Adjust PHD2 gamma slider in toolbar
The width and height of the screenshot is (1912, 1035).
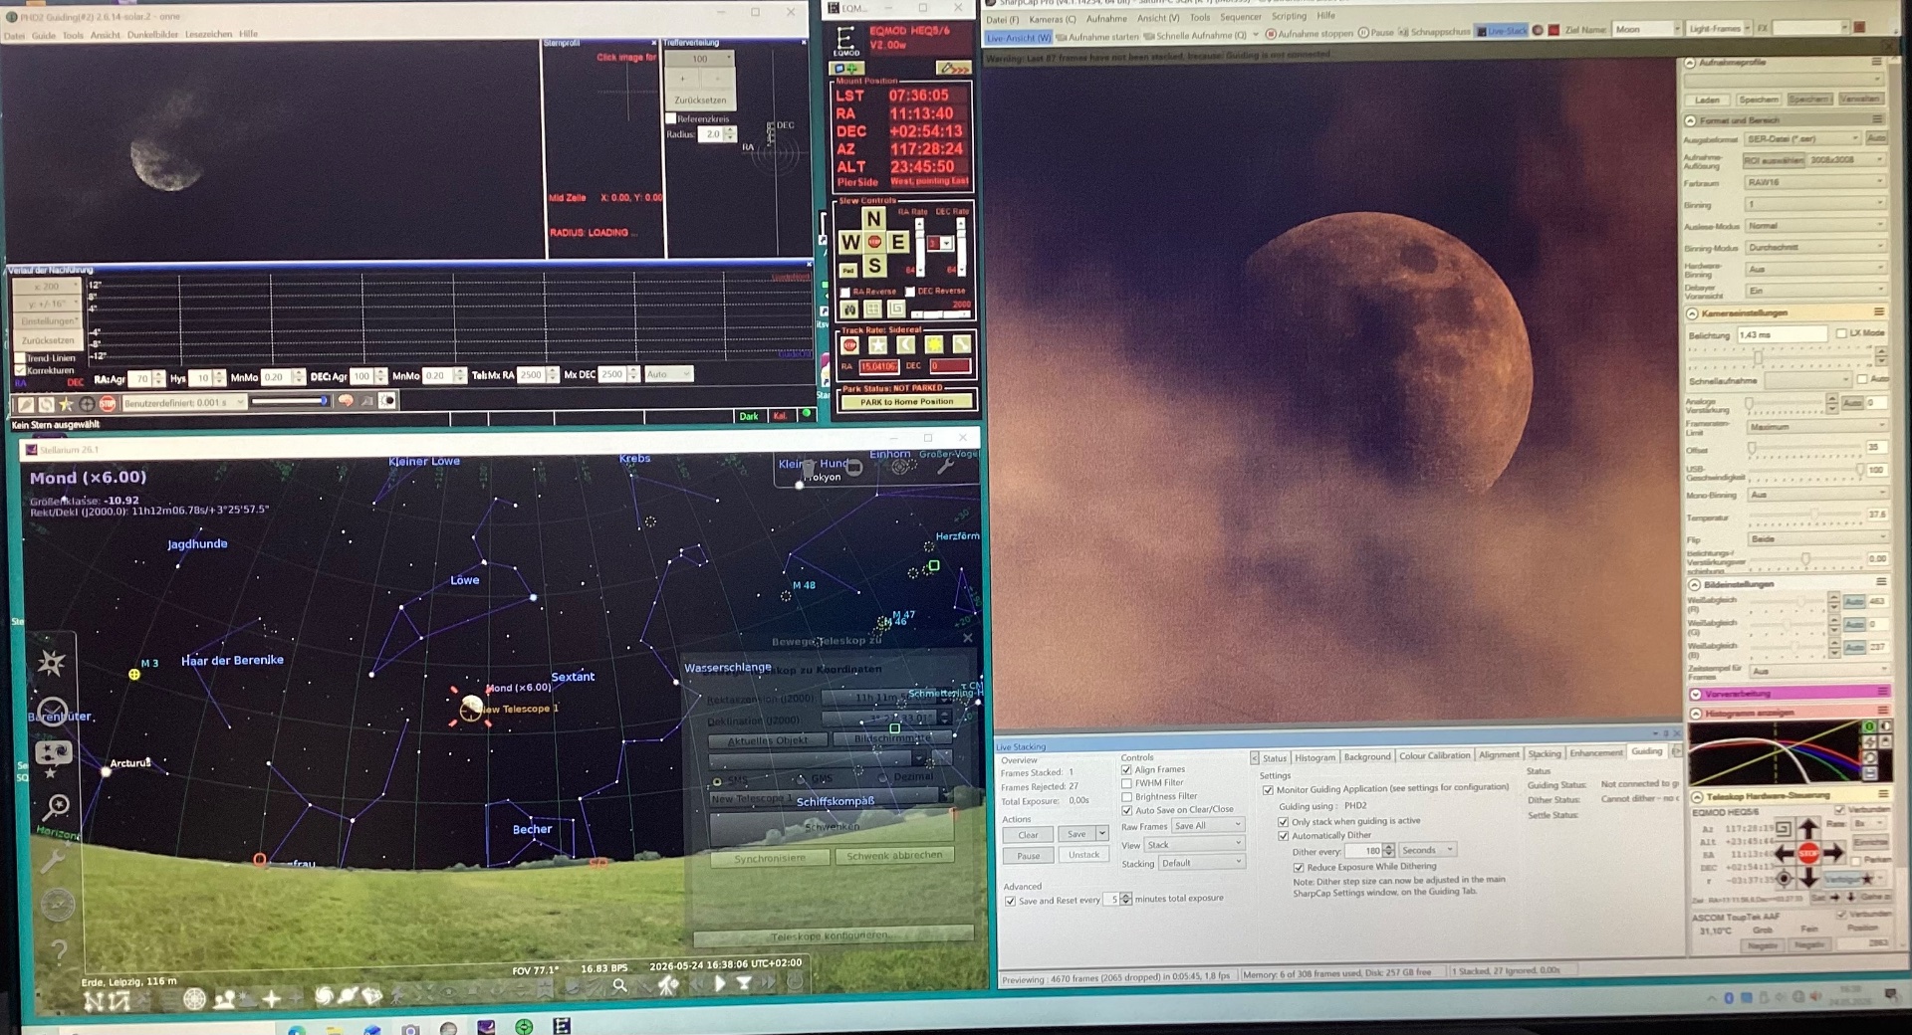(x=289, y=401)
